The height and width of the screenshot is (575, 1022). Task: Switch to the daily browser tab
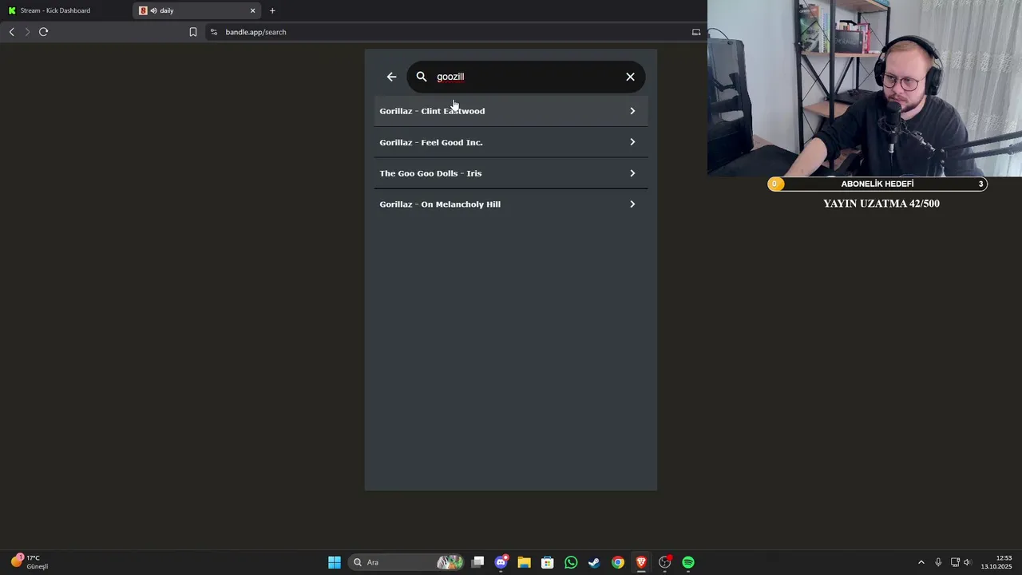[197, 10]
